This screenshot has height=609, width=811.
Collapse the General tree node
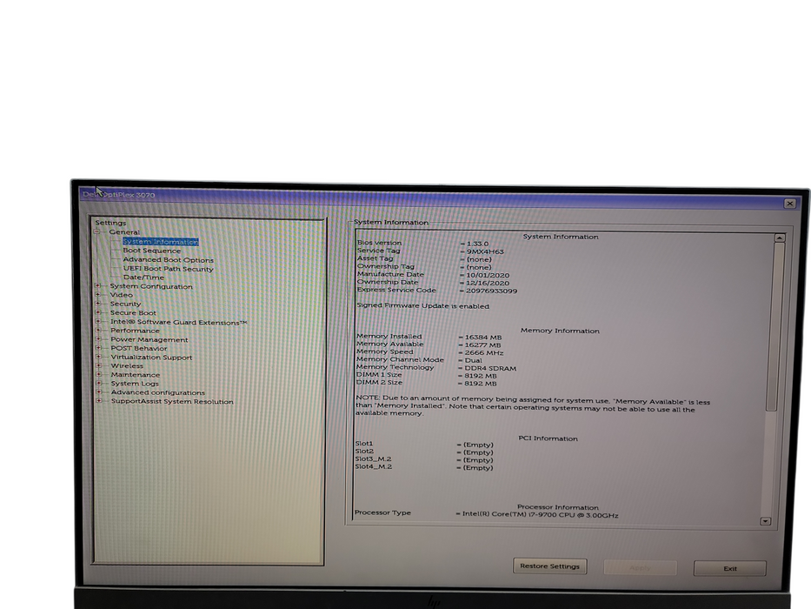click(97, 232)
